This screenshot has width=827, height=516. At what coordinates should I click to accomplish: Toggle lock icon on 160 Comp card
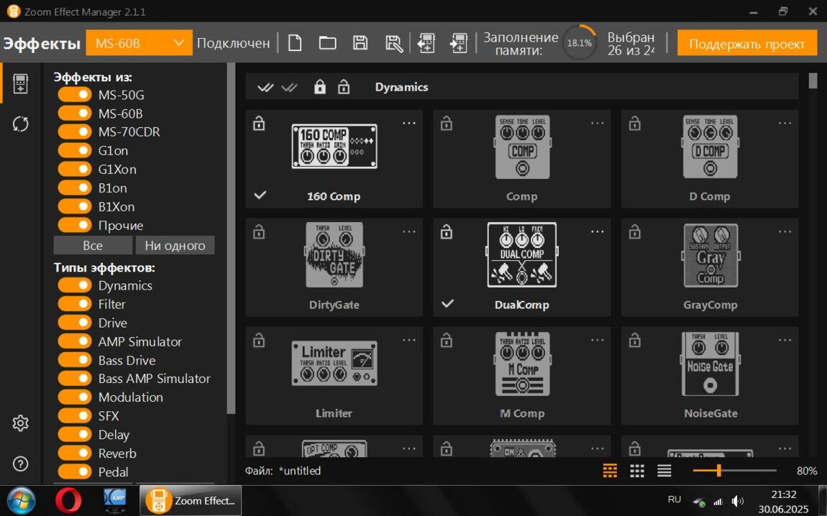point(259,124)
